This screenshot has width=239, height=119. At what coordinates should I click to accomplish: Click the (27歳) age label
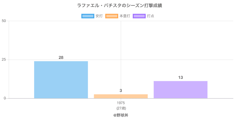(x=121, y=108)
